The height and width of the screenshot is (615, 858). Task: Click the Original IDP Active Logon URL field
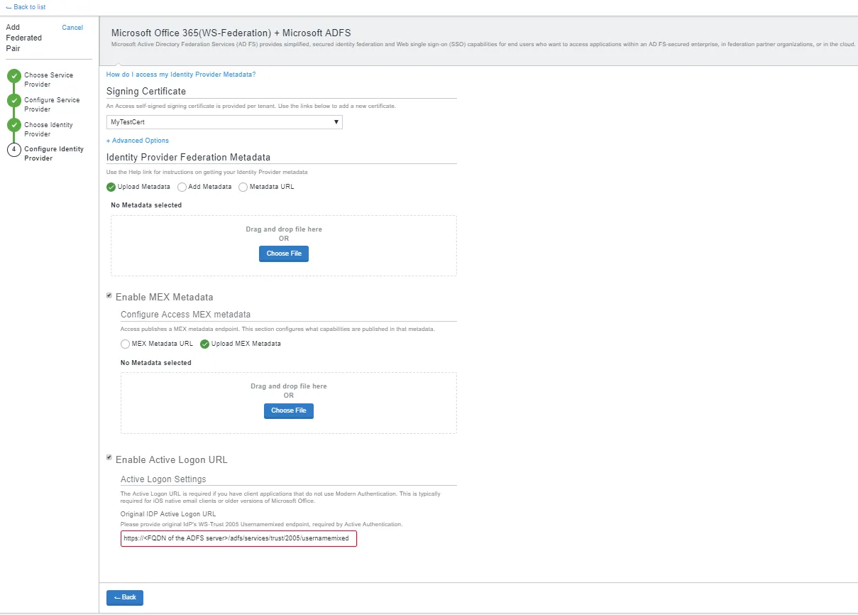[238, 538]
